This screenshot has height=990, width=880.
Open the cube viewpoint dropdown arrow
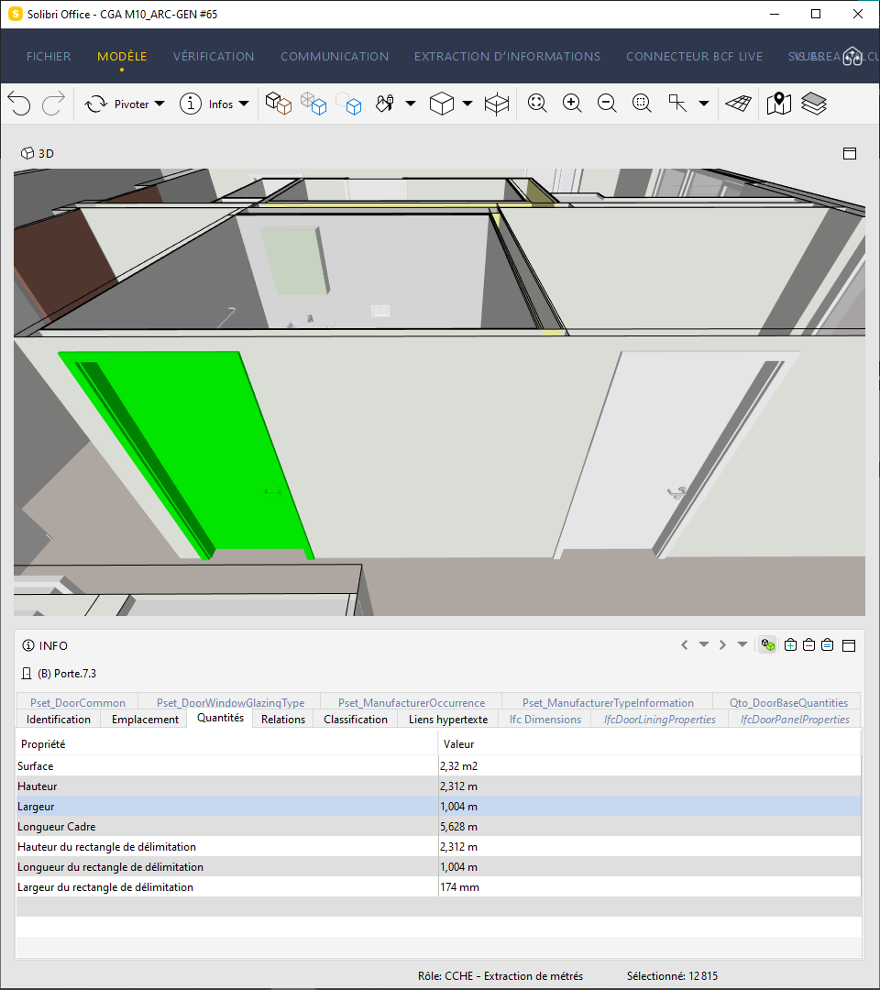pos(467,104)
